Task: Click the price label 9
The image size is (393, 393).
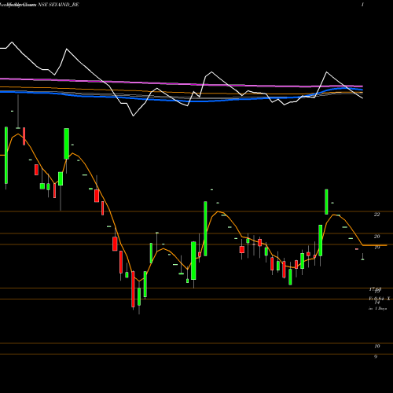Action: (376, 357)
